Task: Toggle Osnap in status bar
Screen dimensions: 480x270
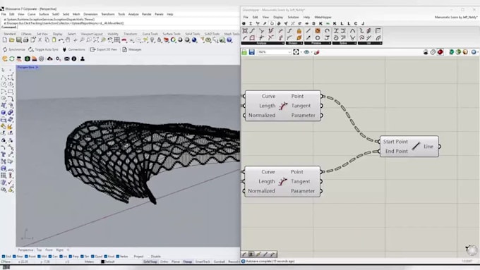Action: tap(187, 262)
